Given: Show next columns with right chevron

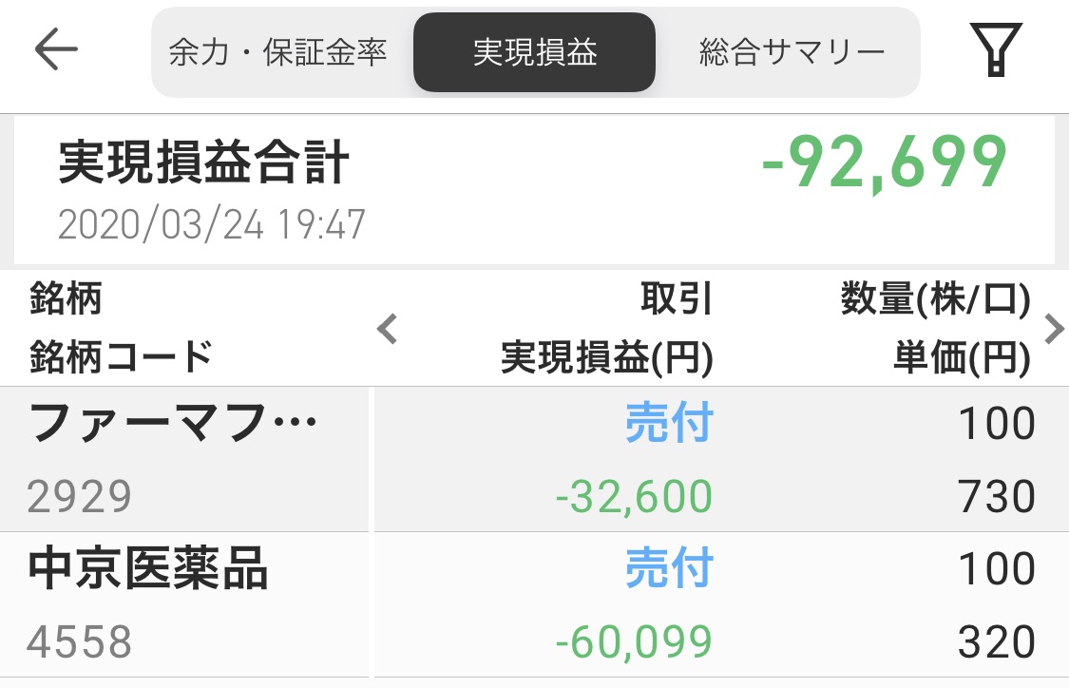Looking at the screenshot, I should [1054, 329].
